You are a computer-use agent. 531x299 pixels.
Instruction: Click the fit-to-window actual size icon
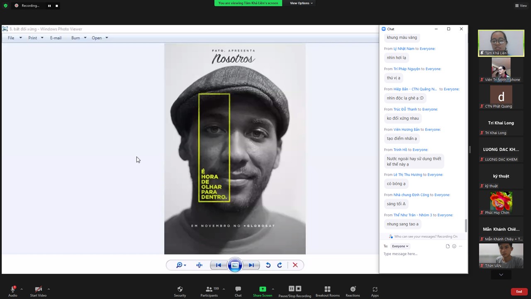click(x=200, y=265)
